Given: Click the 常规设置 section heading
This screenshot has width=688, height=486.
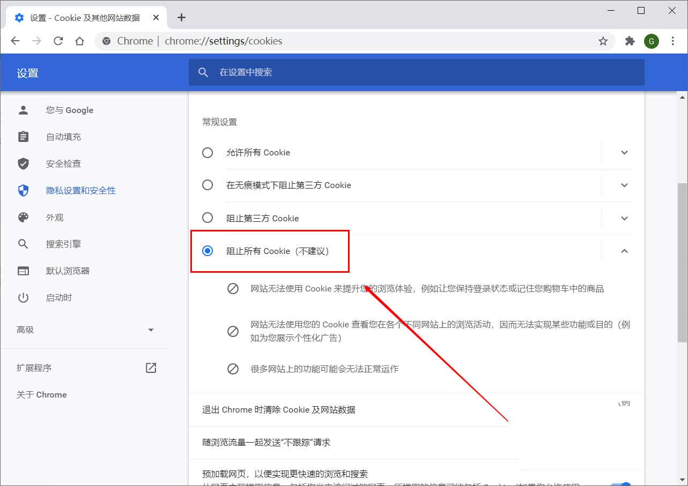Looking at the screenshot, I should (x=219, y=122).
